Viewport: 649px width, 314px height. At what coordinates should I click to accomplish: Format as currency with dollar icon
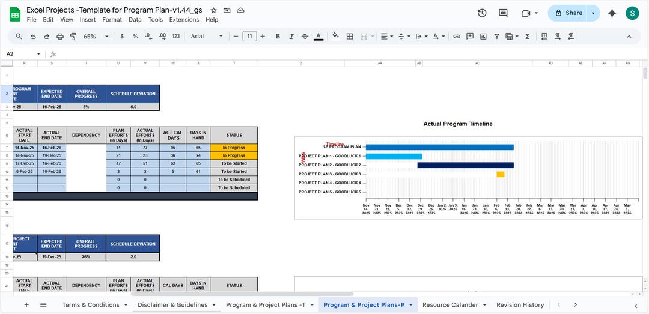coord(121,37)
